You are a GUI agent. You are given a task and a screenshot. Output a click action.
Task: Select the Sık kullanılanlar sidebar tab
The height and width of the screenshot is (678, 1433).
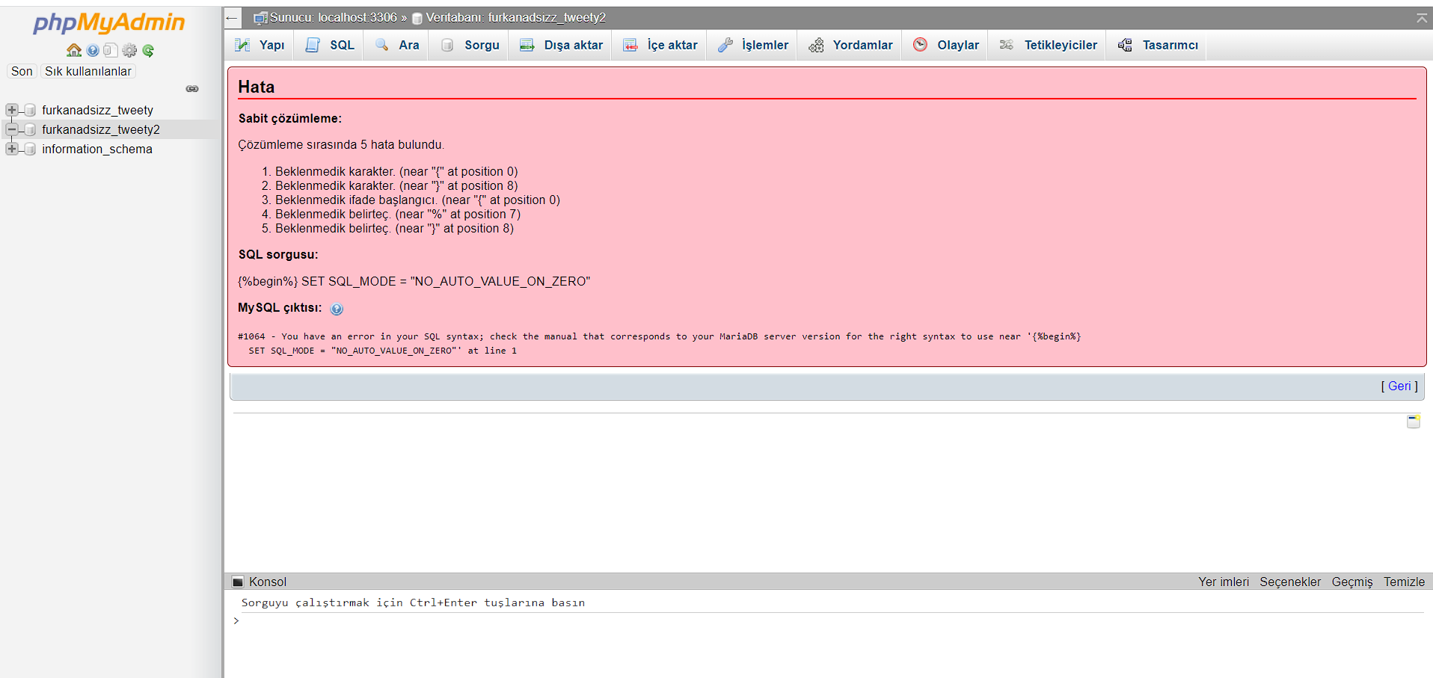click(x=88, y=71)
